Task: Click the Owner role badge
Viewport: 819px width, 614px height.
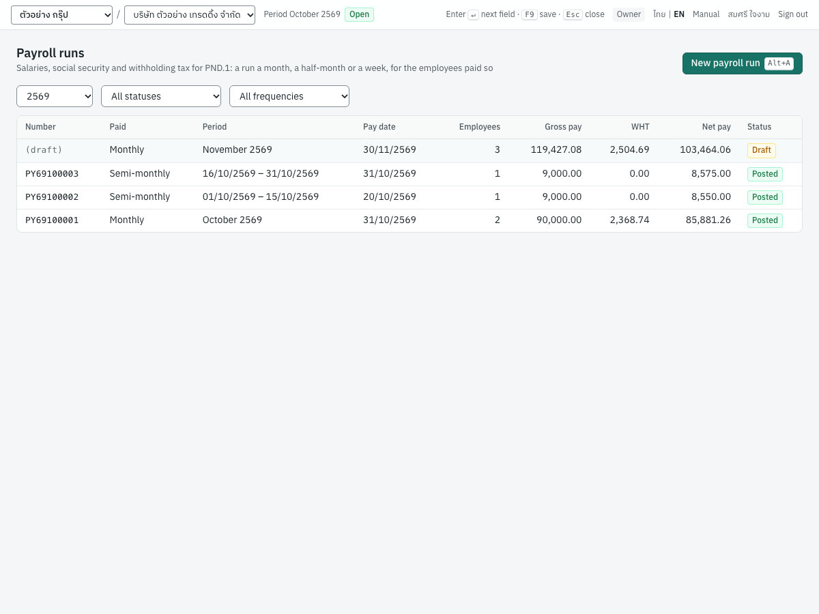Action: click(629, 14)
